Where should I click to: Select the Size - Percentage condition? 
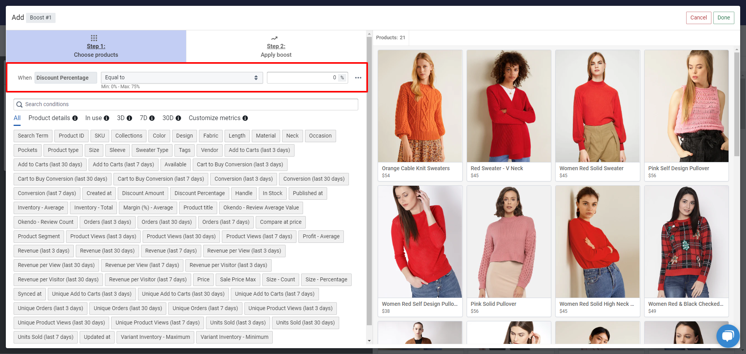(x=326, y=280)
